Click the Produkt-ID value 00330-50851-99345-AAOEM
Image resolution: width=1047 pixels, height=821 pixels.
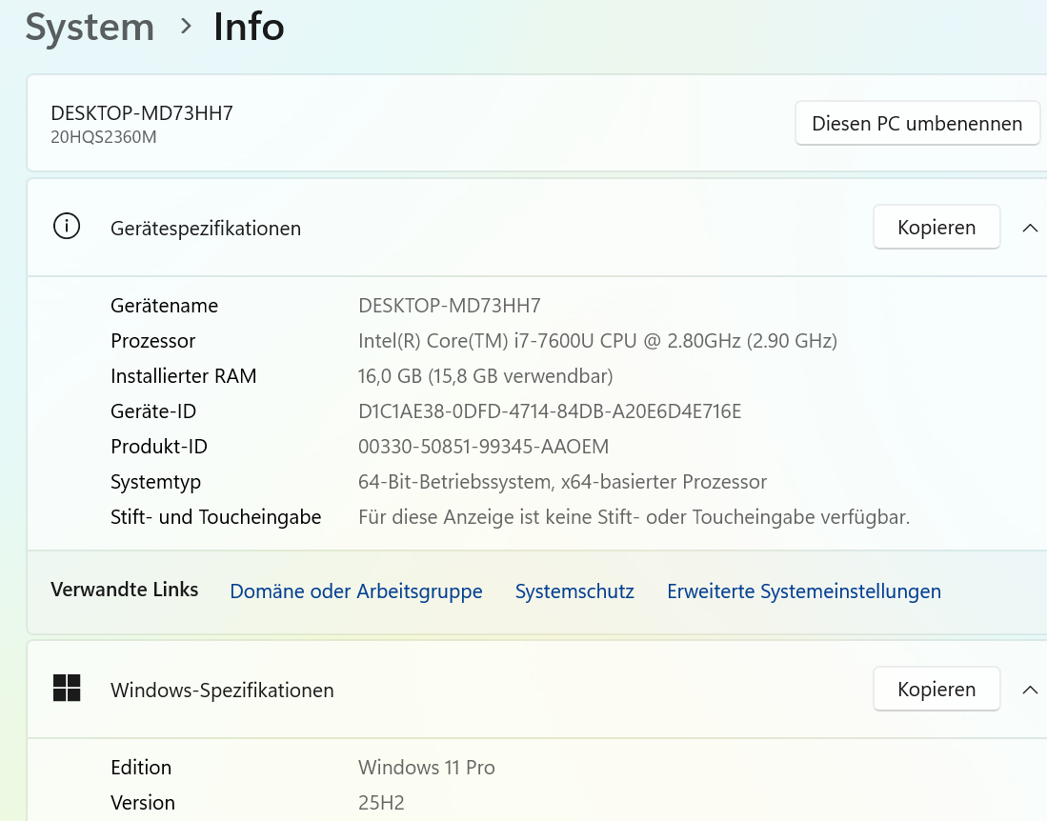pyautogui.click(x=483, y=447)
